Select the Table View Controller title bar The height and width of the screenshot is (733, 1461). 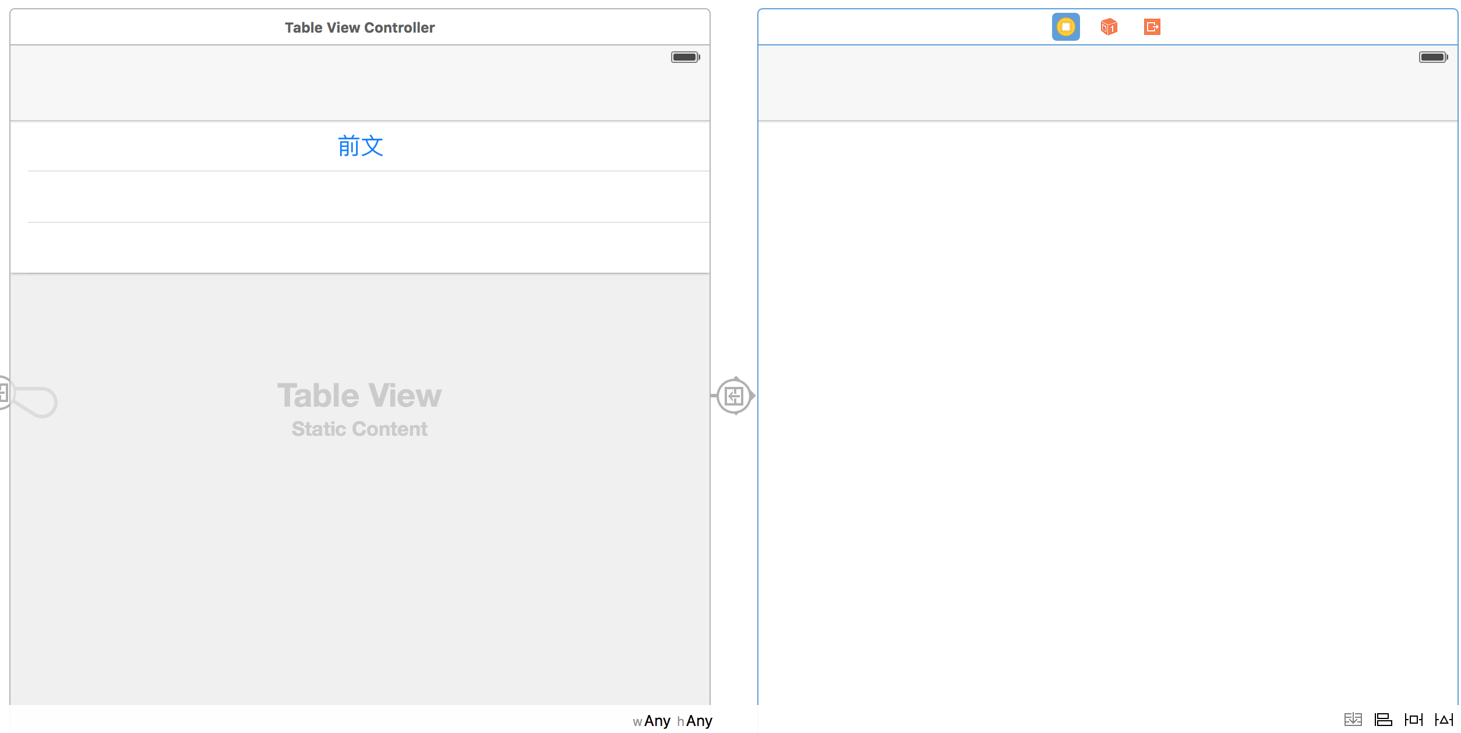[359, 27]
